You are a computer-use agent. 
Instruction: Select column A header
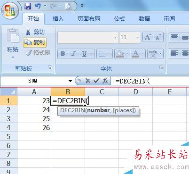coord(34,92)
